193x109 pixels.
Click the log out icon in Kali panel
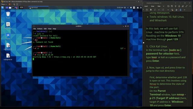[x=141, y=8]
